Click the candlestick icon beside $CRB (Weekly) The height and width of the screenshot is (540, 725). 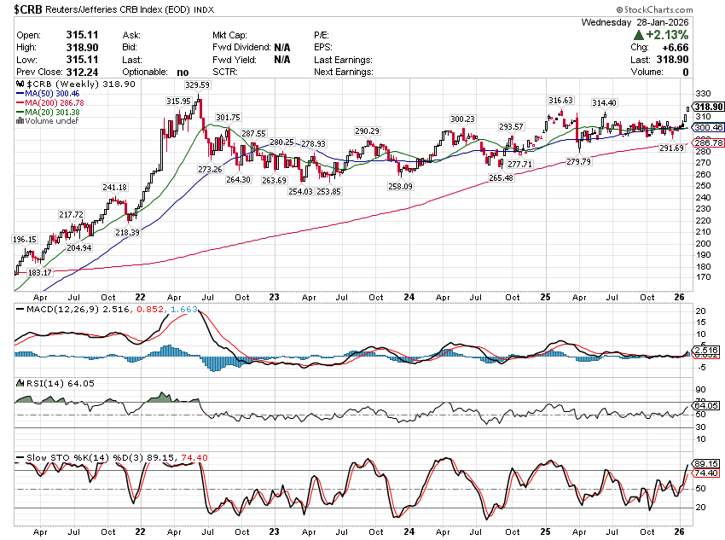click(x=20, y=86)
